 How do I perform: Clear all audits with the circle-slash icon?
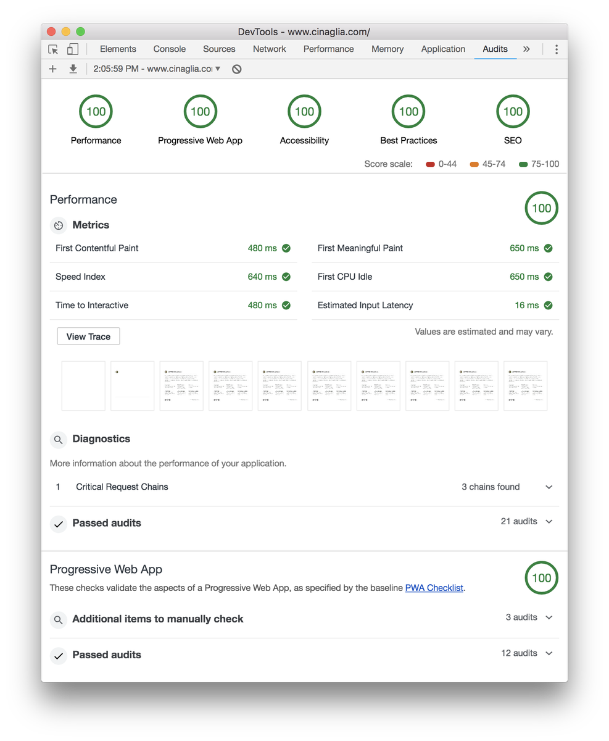[237, 69]
